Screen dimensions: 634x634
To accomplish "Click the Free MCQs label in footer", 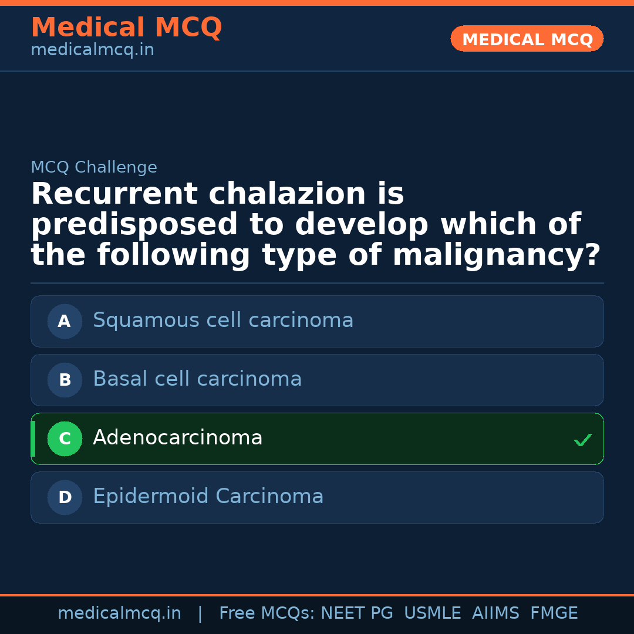I will pos(267,613).
